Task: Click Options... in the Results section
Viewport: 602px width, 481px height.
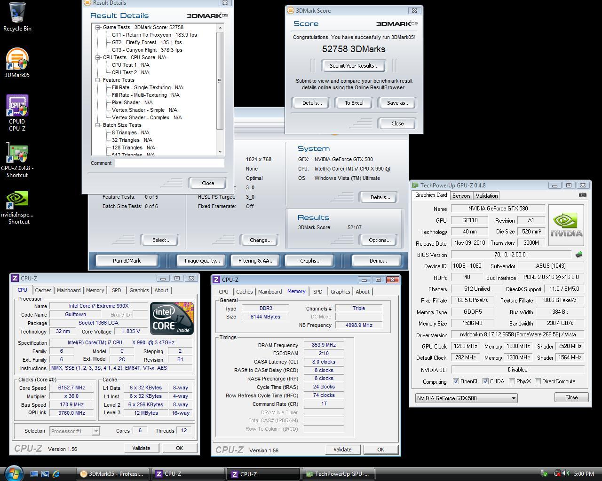Action: [x=380, y=240]
